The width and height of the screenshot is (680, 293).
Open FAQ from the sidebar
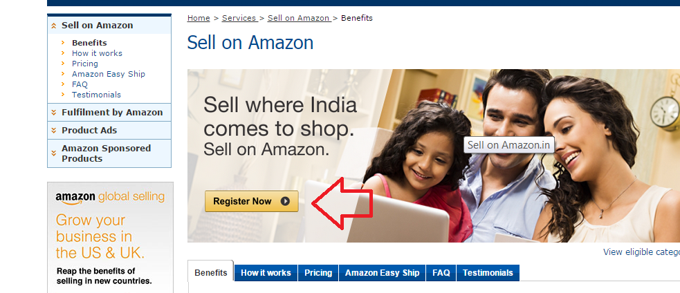point(80,84)
